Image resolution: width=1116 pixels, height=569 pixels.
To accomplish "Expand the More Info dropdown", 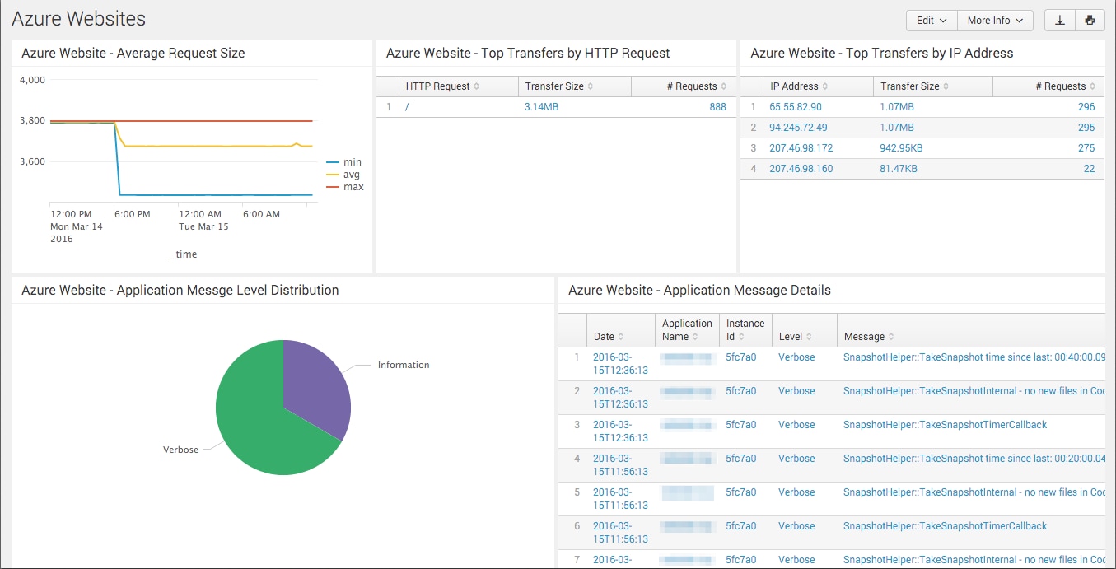I will point(995,21).
